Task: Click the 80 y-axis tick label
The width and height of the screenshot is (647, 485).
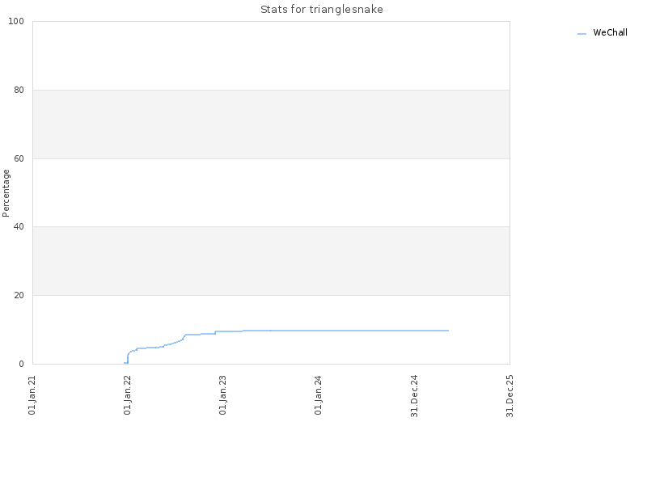Action: coord(19,90)
